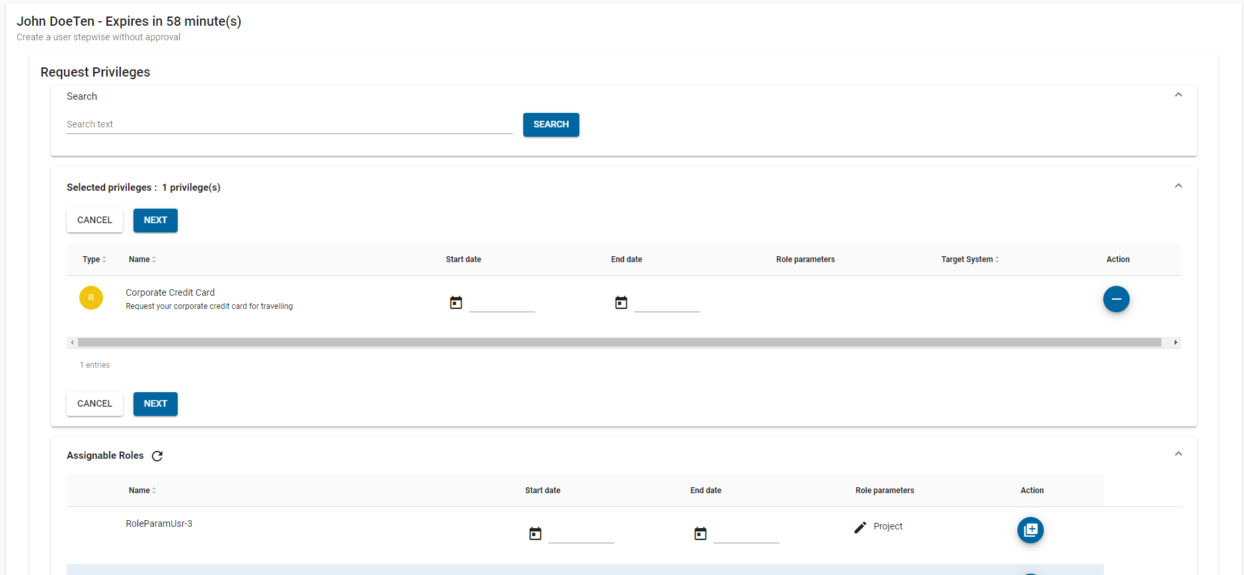Focus the Search text input field
The image size is (1244, 575).
pos(289,124)
